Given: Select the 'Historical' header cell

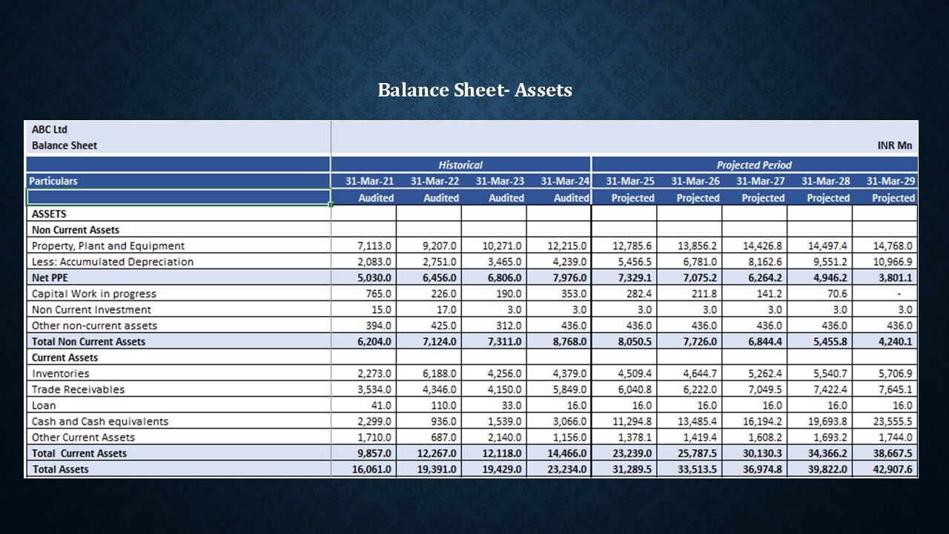Looking at the screenshot, I should pos(460,165).
